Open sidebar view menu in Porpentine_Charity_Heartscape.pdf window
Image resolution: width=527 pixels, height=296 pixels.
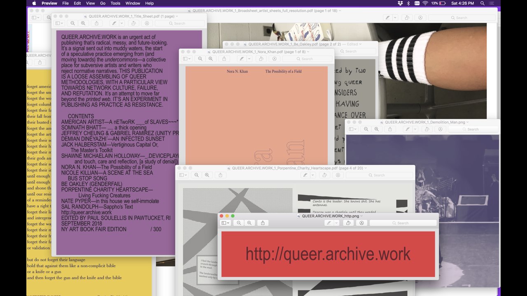coord(183,175)
